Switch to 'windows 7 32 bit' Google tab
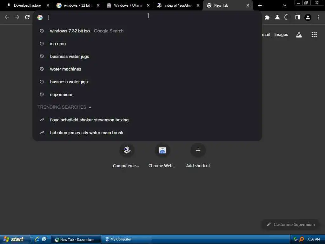 [77, 5]
